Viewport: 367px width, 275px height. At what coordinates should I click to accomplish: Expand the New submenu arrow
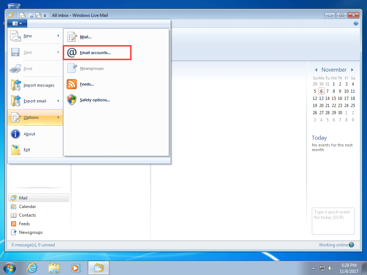(58, 36)
